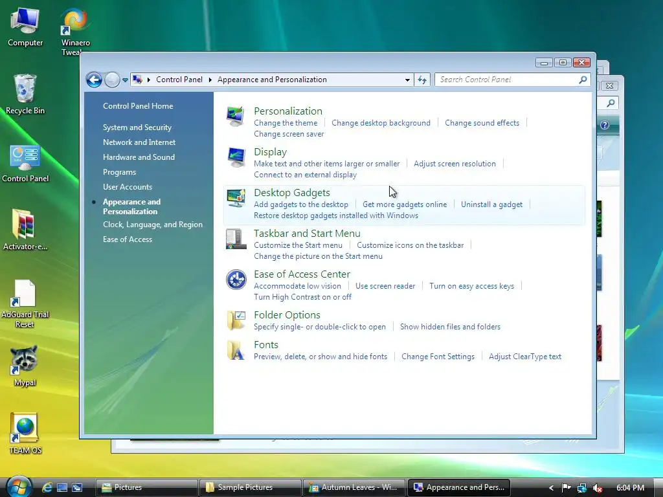Select the Computer desktop icon
Image resolution: width=663 pixels, height=497 pixels.
coord(25,27)
